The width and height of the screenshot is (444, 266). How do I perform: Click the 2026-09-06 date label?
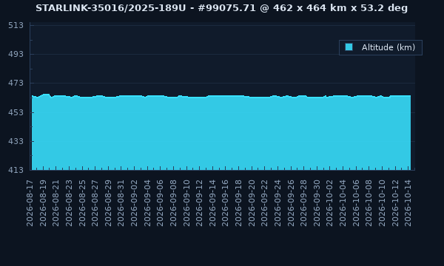160,203
